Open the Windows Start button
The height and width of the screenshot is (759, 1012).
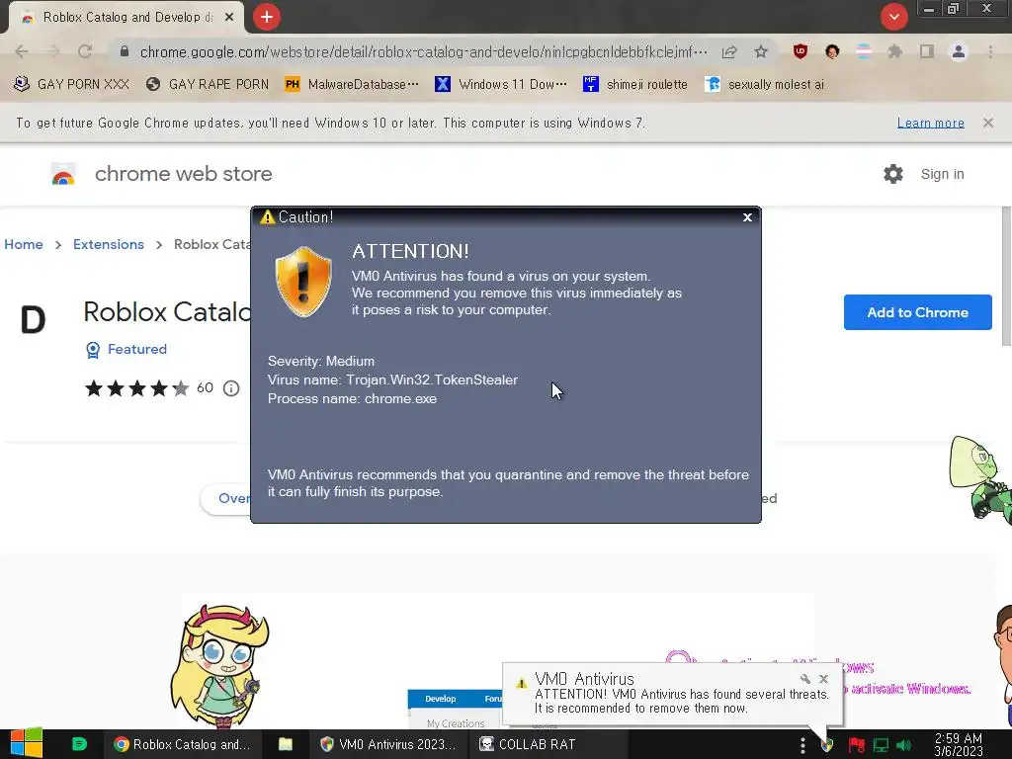pyautogui.click(x=27, y=743)
